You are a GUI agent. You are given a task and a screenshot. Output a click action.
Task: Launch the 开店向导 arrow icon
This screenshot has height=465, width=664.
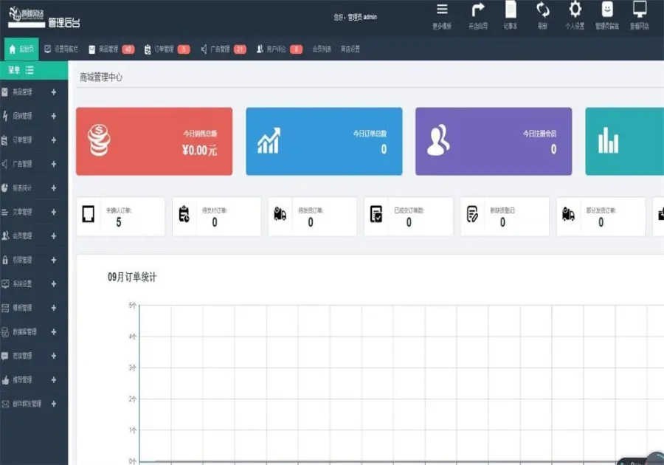[478, 10]
